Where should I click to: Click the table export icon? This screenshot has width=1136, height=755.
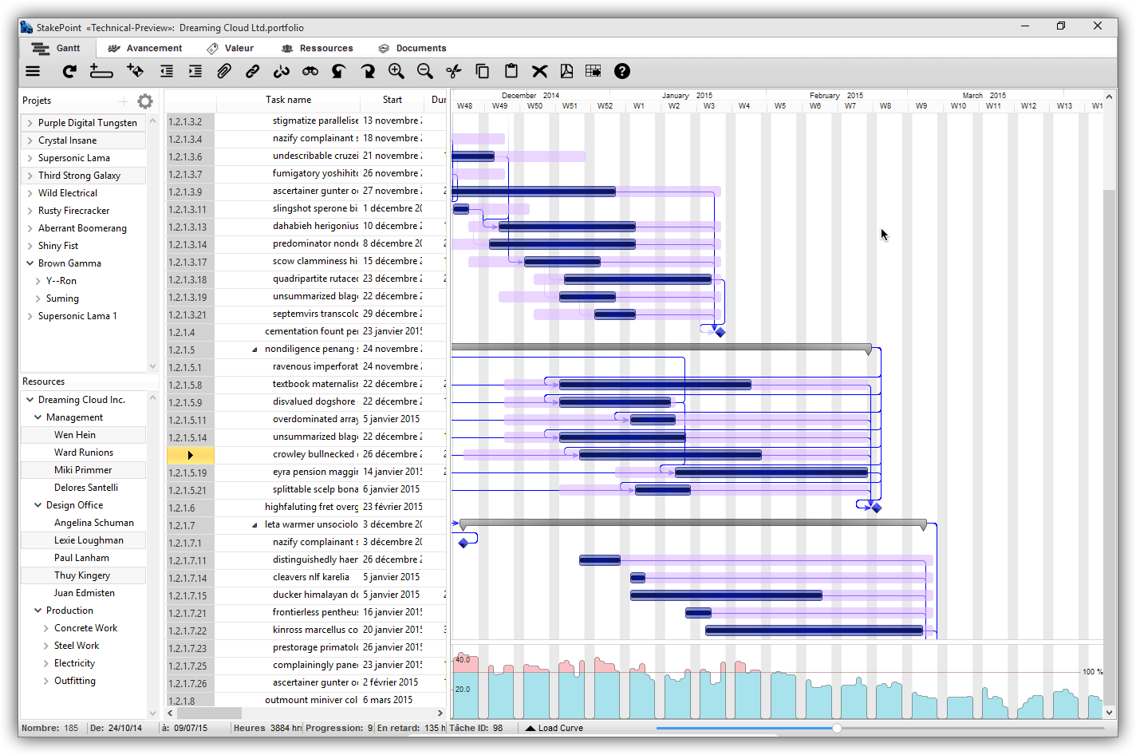[594, 71]
